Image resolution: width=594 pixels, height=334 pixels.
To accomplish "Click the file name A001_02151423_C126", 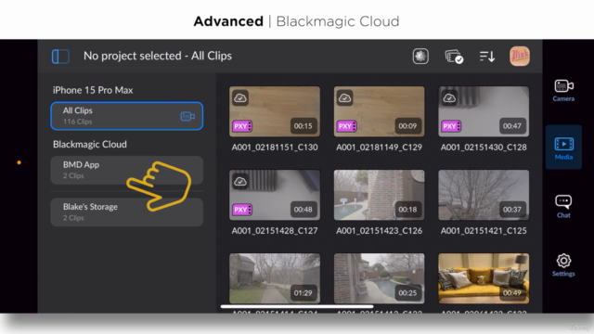I will tap(380, 231).
